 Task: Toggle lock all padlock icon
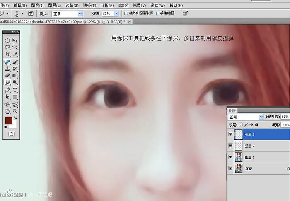pyautogui.click(x=256, y=124)
